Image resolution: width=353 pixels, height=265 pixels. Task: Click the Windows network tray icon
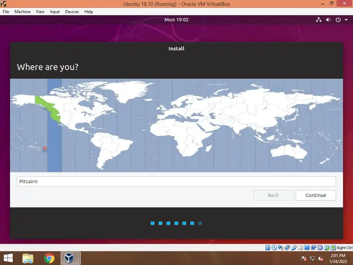(x=312, y=258)
